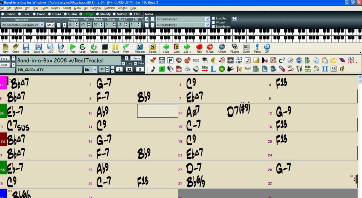Screen dimensions: 362x198
Task: Open the Harmony menu
Action: [96, 8]
